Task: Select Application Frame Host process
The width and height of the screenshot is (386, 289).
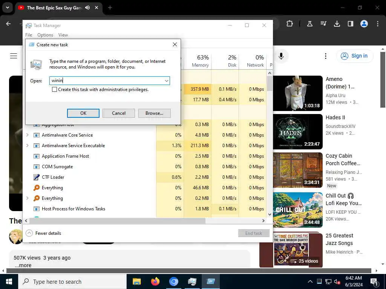Action: [65, 156]
